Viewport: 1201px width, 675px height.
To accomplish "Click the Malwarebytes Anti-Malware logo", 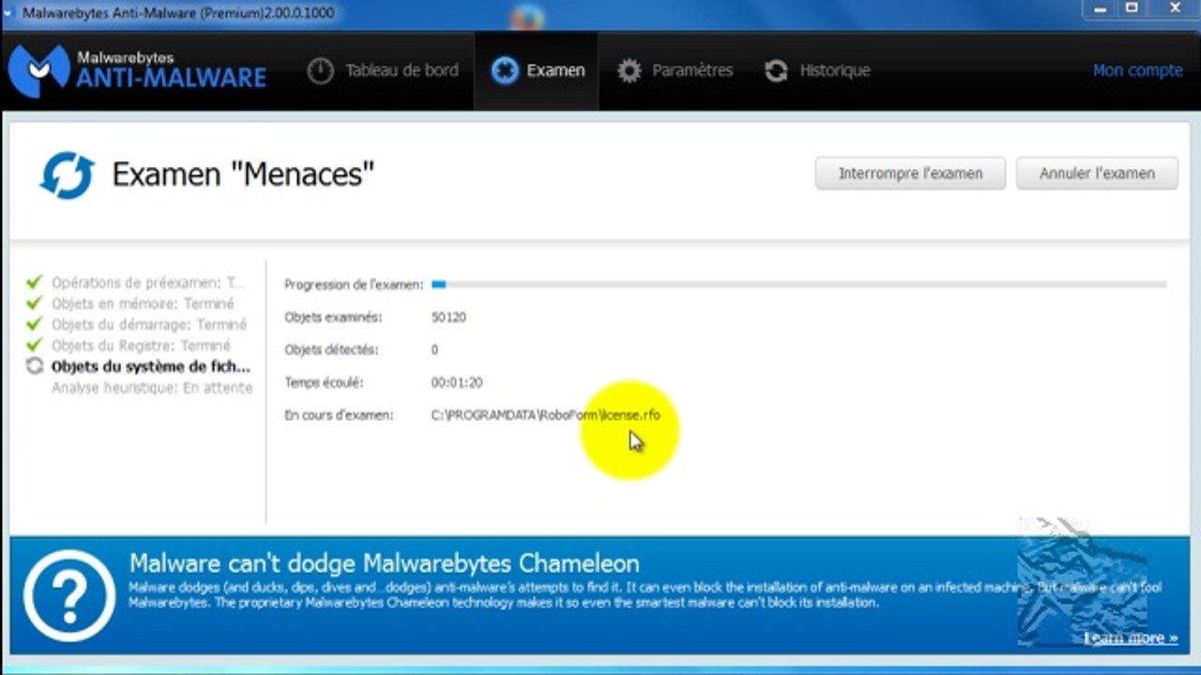I will click(x=137, y=71).
